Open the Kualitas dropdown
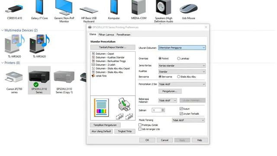Viewport: 277px width, 156px height. (182, 71)
